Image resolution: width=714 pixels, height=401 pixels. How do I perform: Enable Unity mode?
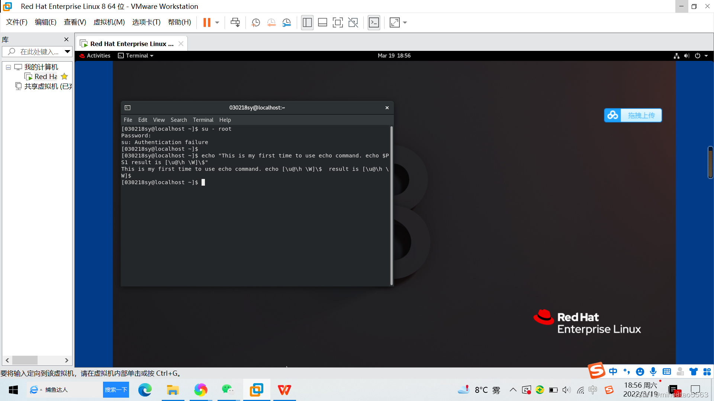[x=353, y=22]
